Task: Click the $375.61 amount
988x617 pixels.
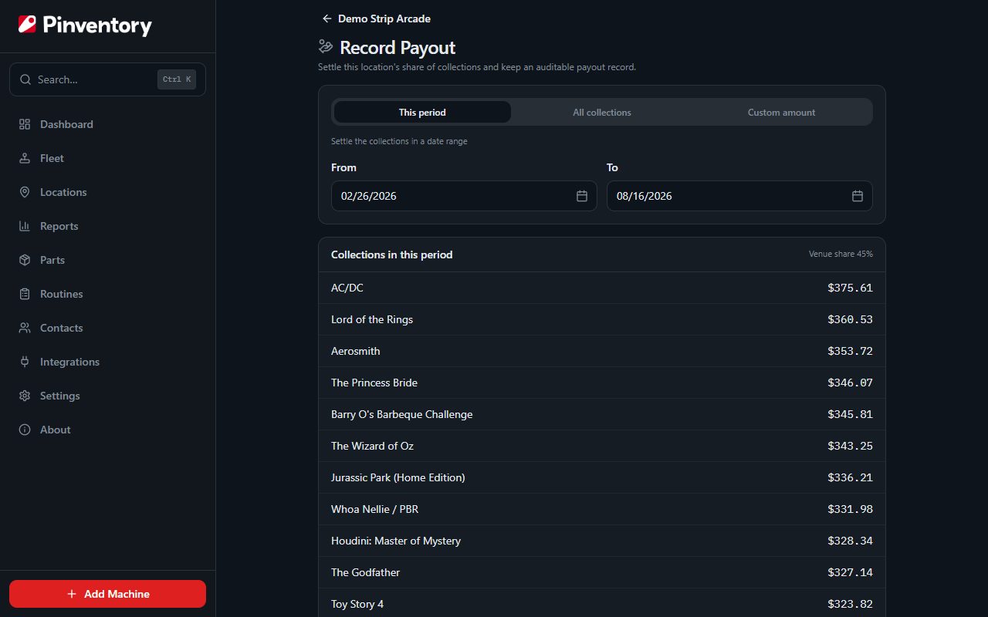Action: 850,288
